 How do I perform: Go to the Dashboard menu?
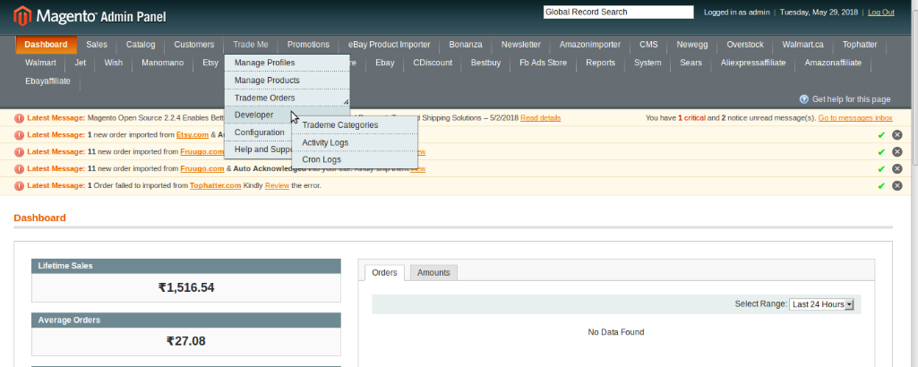(47, 45)
